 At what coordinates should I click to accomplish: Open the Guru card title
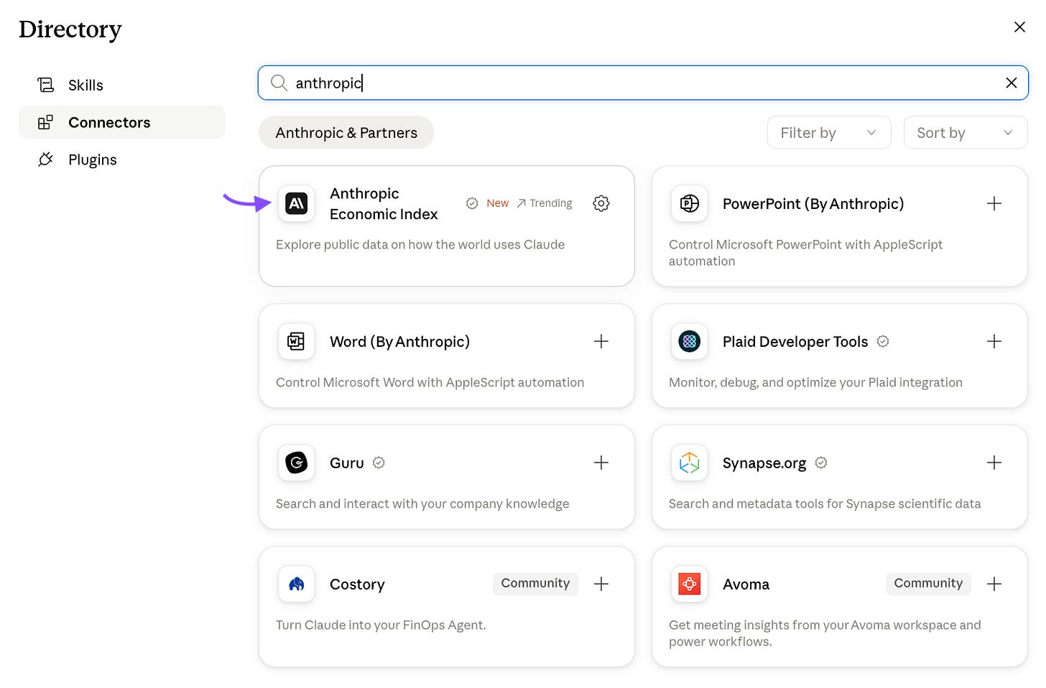click(347, 463)
